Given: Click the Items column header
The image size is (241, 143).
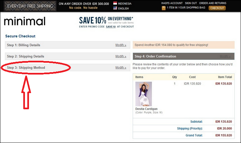Looking at the screenshot, I should (x=139, y=77).
